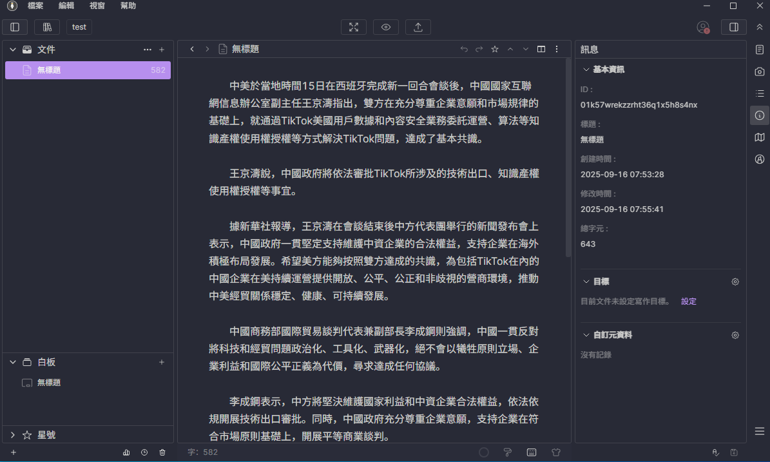Click the export upload icon in top toolbar
The width and height of the screenshot is (770, 462).
click(418, 27)
